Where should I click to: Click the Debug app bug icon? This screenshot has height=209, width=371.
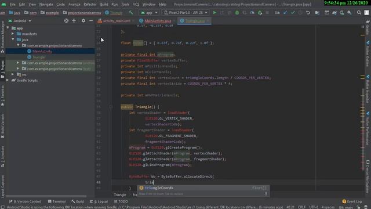[237, 13]
